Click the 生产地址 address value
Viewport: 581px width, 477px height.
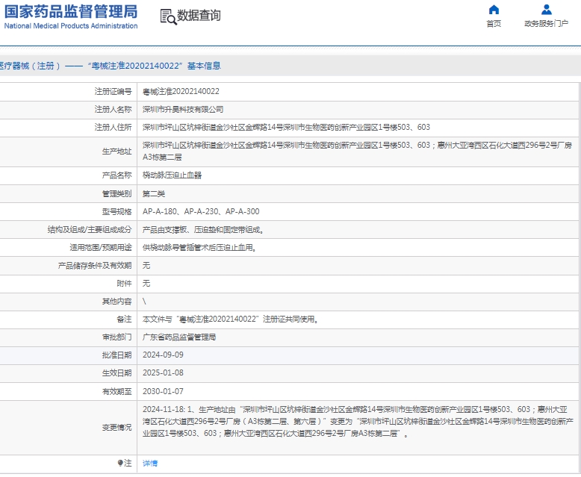pos(357,151)
